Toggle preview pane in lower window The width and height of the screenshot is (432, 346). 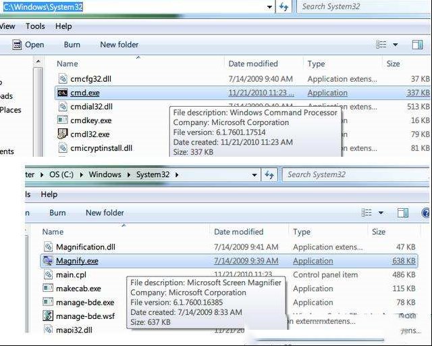click(x=403, y=213)
